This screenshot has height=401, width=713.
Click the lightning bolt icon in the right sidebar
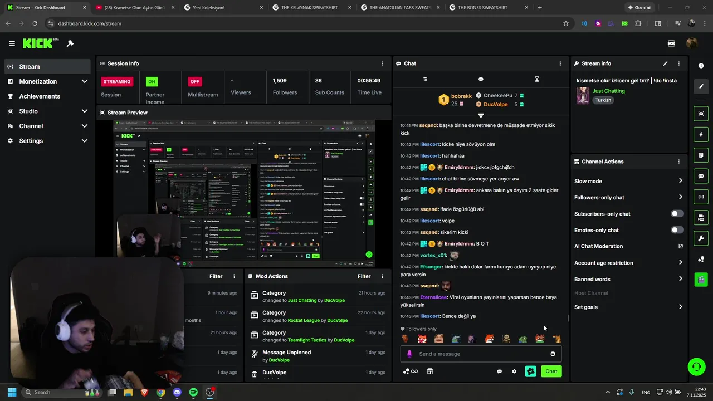click(x=701, y=134)
